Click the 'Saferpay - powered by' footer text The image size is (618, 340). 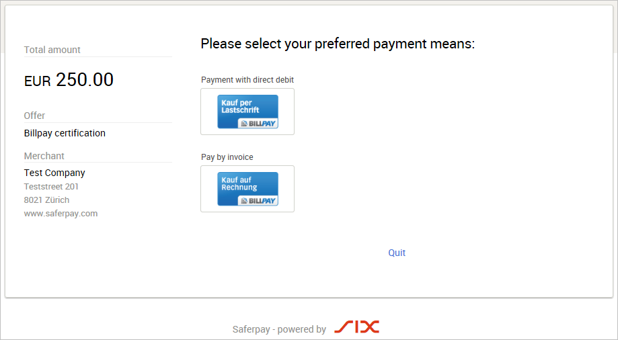tap(279, 329)
